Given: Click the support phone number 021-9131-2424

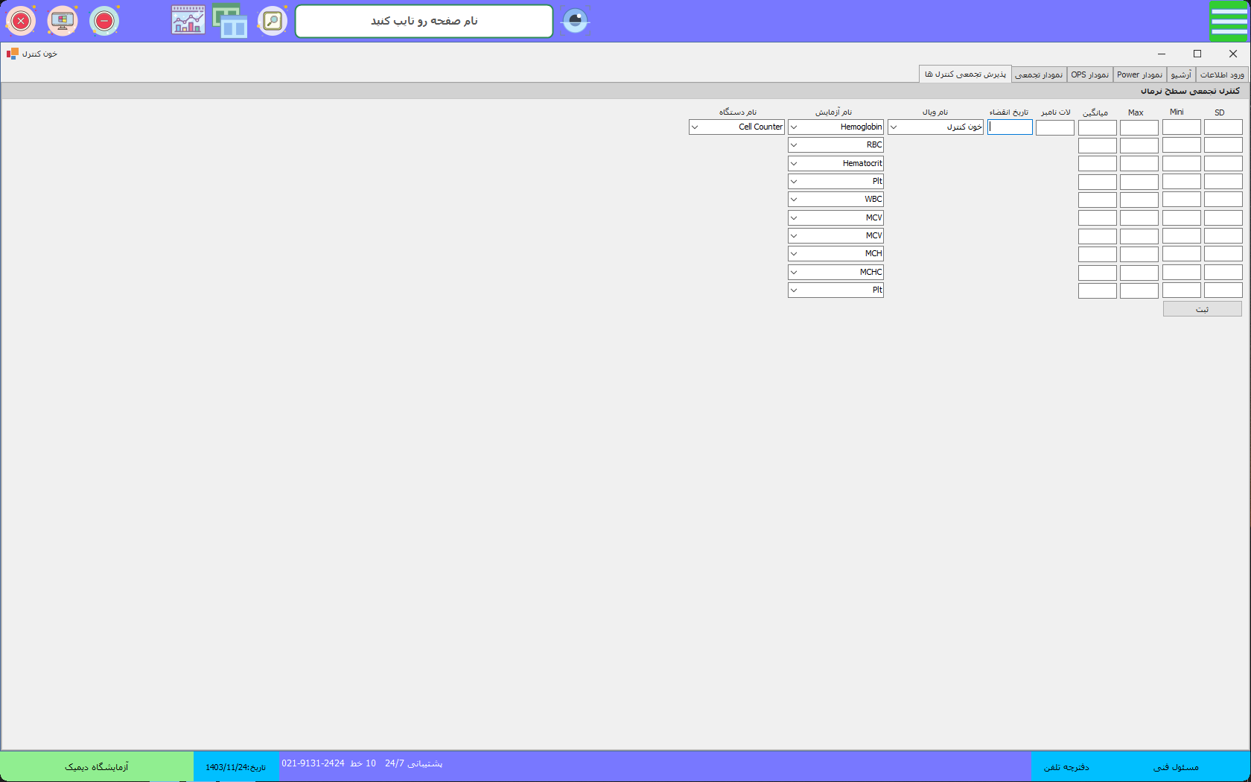Looking at the screenshot, I should coord(313,763).
